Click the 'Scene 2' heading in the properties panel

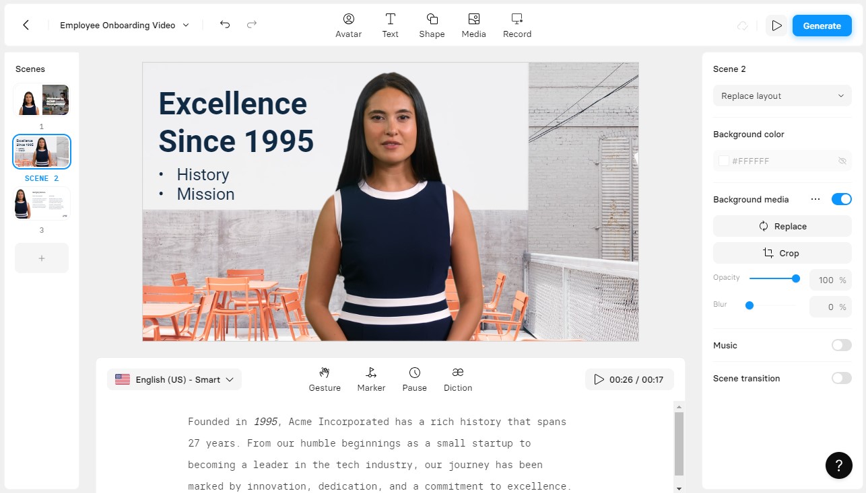click(729, 69)
